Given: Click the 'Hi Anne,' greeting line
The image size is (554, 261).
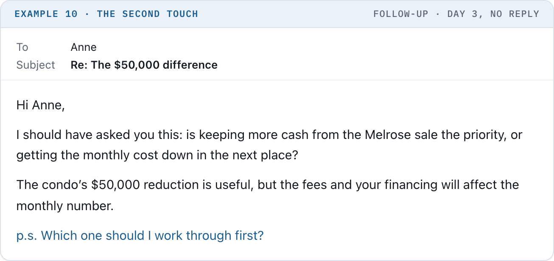Looking at the screenshot, I should click(x=40, y=105).
